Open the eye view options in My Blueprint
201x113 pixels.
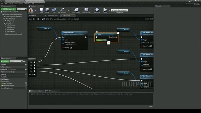pos(24,62)
